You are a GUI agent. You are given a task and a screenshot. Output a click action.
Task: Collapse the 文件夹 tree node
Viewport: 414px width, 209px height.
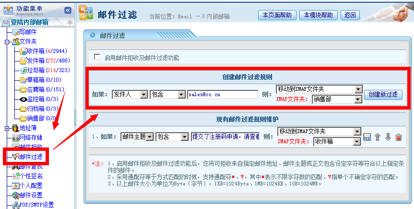tap(7, 42)
